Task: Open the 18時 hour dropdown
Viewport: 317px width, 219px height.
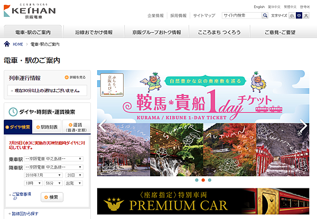Action: point(33,183)
